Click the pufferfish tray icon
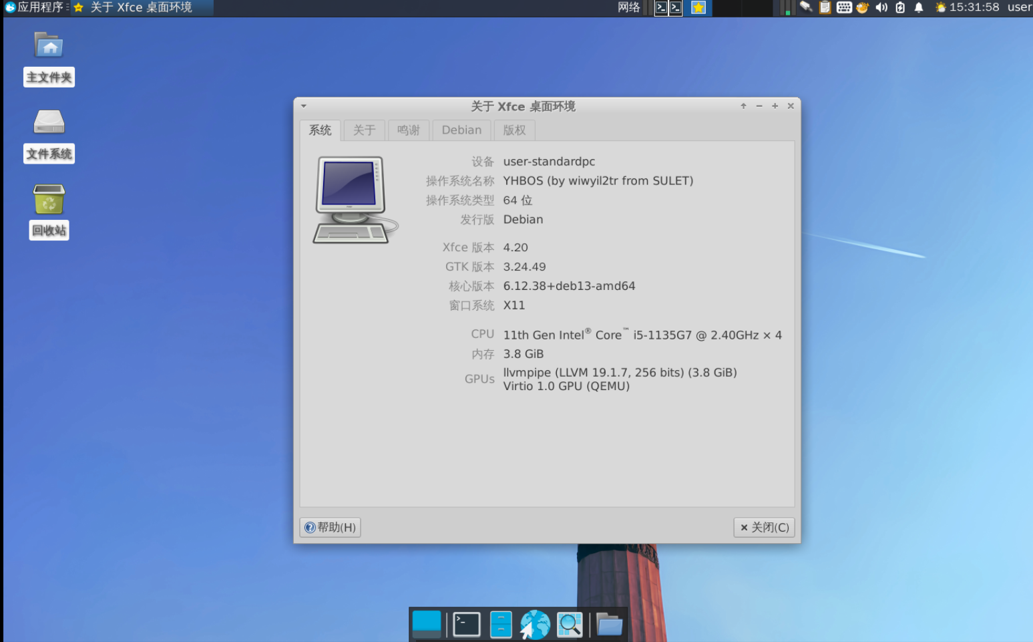This screenshot has height=642, width=1033. click(x=863, y=7)
